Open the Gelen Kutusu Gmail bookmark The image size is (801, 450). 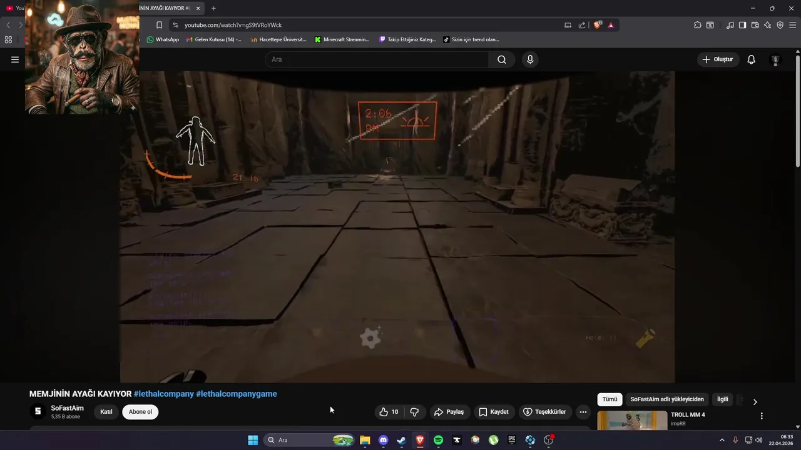[214, 39]
